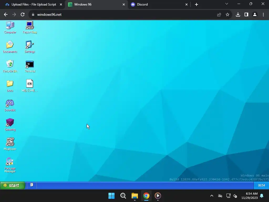Image resolution: width=269 pixels, height=202 pixels.
Task: Close the Upload Files tab
Action: (x=61, y=4)
